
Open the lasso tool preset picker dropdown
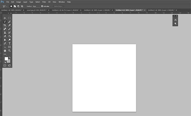point(7,6)
